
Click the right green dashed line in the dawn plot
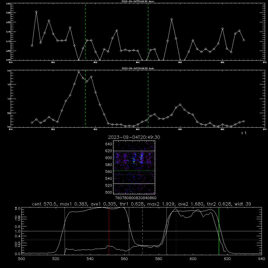click(x=148, y=32)
